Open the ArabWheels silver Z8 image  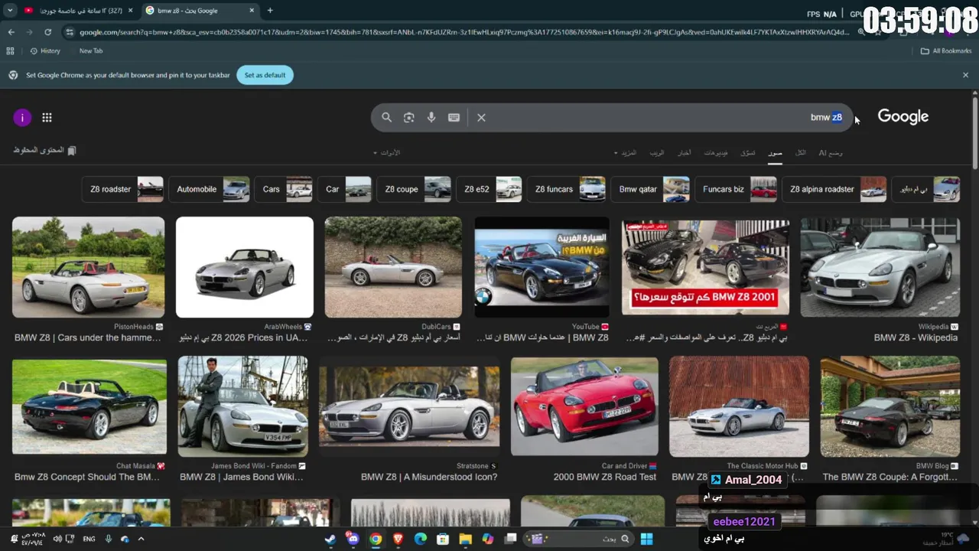pyautogui.click(x=245, y=267)
